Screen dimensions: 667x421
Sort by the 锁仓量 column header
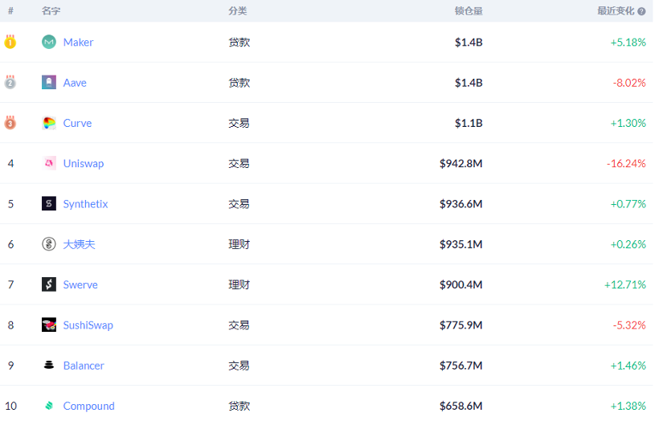pyautogui.click(x=469, y=11)
